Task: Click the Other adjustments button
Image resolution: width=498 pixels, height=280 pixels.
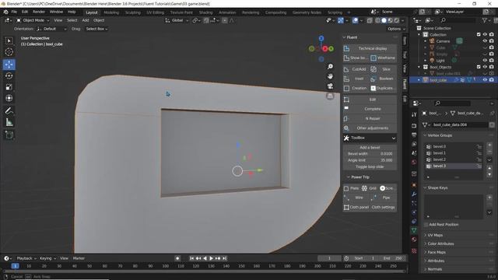Action: pyautogui.click(x=370, y=128)
